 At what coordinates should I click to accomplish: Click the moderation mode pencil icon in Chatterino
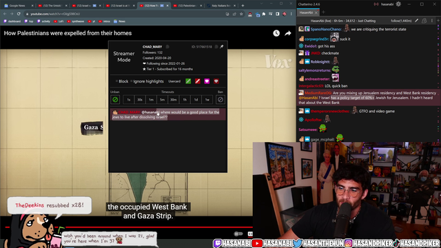tap(416, 21)
